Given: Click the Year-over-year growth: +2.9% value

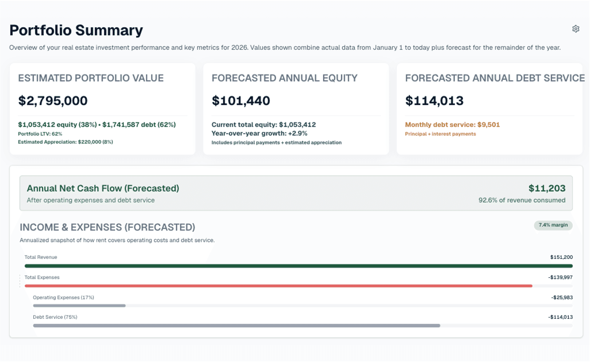Looking at the screenshot, I should click(259, 133).
